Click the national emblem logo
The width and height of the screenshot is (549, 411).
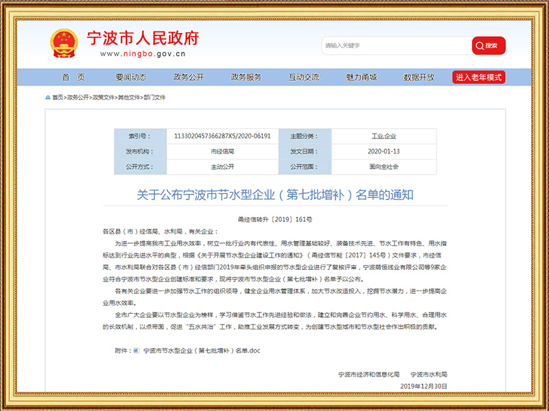point(64,43)
